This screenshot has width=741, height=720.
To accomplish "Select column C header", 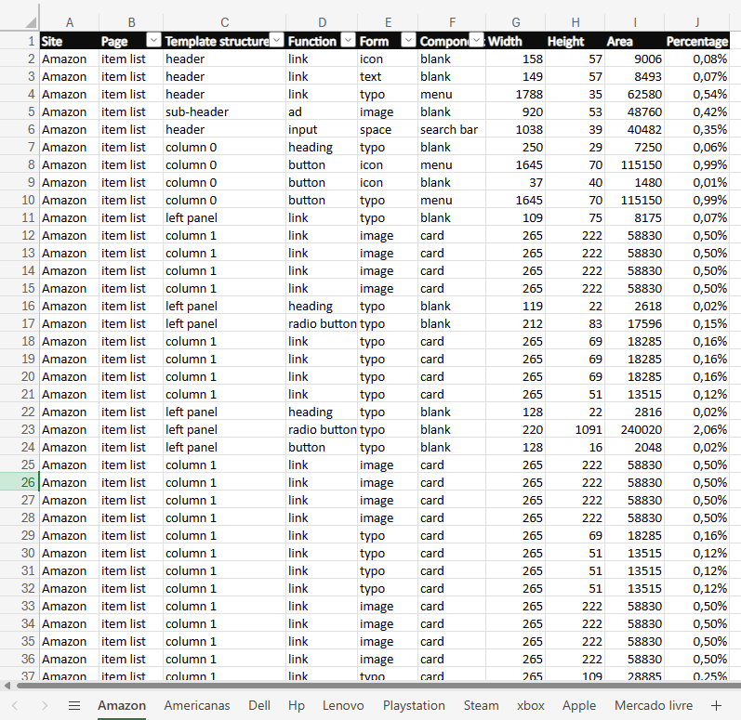I will click(224, 22).
